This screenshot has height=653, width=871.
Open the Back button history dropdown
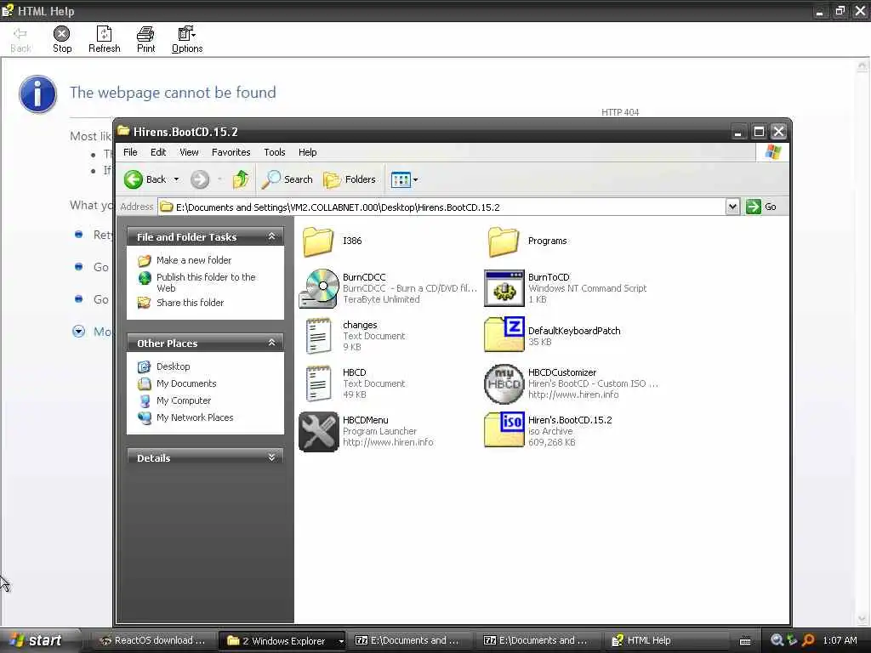176,179
